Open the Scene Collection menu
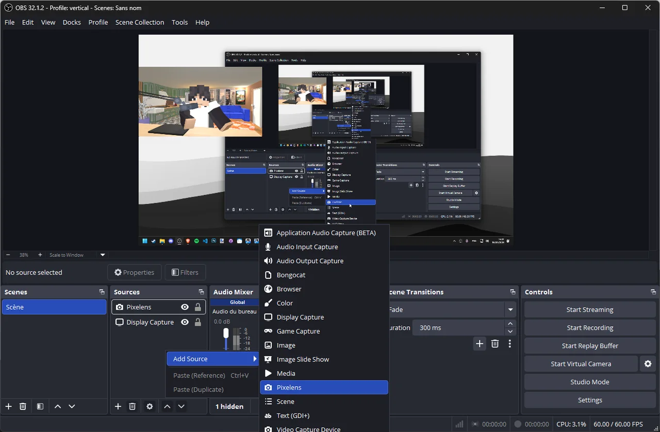This screenshot has width=660, height=432. (x=140, y=22)
